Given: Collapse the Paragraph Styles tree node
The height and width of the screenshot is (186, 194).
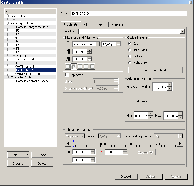Looking at the screenshot, I should tap(8, 23).
